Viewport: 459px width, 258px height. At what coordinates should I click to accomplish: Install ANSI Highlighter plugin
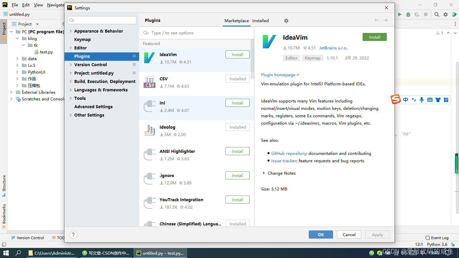(x=238, y=151)
